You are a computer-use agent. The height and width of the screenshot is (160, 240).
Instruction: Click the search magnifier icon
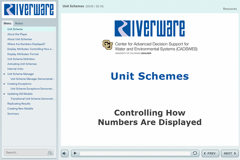[50, 152]
